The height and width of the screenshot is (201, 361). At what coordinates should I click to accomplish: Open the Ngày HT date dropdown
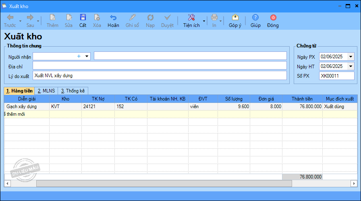[350, 66]
